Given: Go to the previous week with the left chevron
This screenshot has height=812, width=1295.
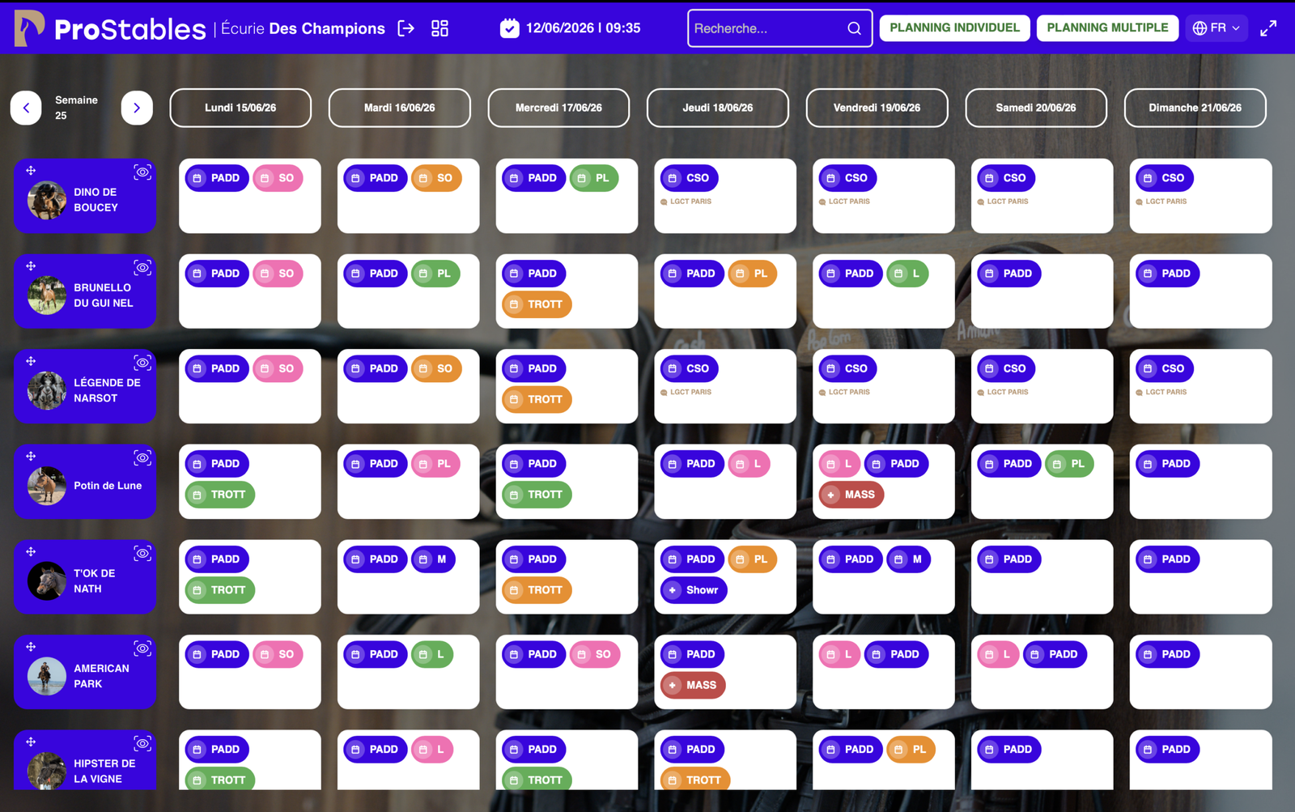Looking at the screenshot, I should pos(26,108).
